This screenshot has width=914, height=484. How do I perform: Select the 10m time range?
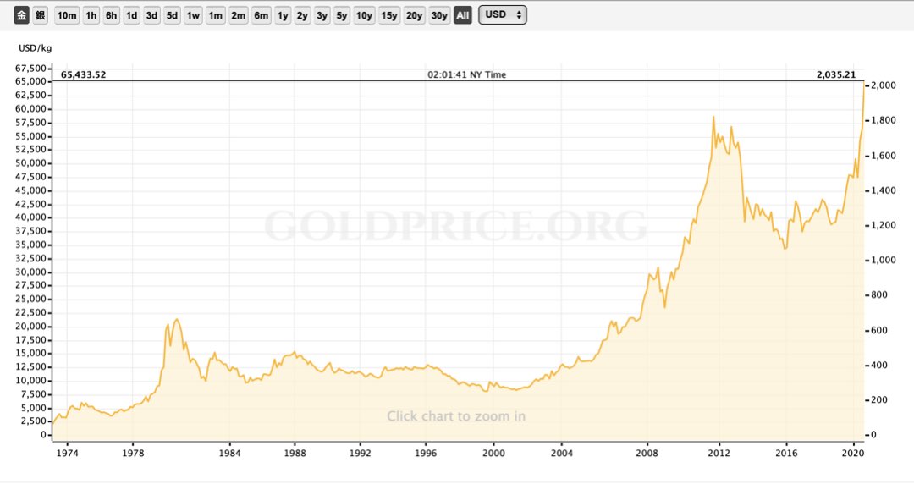(66, 15)
